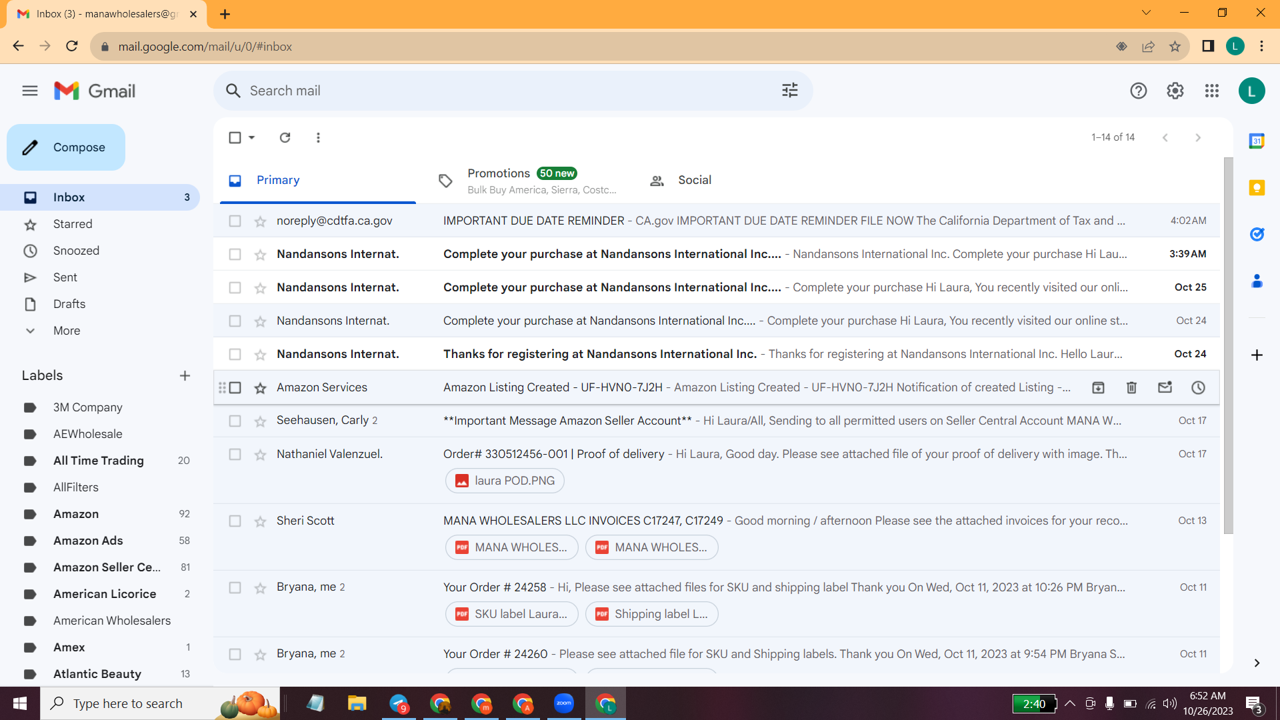Open the Gmail support help icon
1280x720 pixels.
click(1139, 91)
